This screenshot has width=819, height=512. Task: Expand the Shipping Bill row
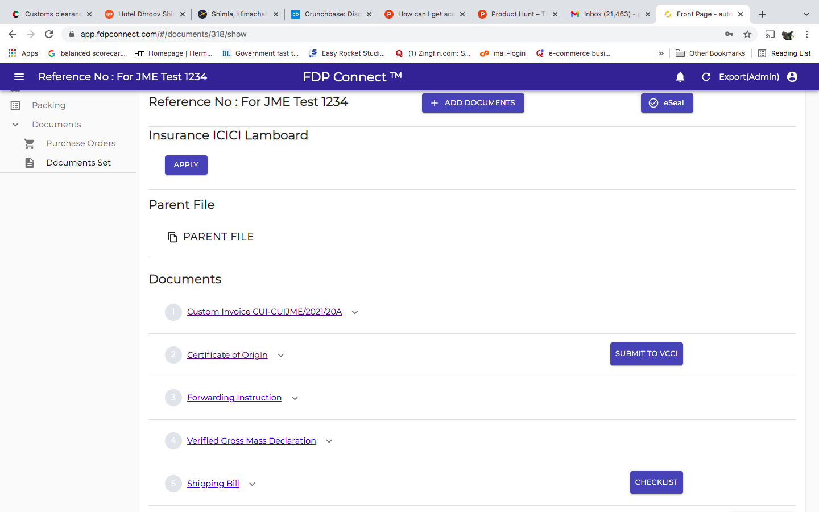click(252, 484)
